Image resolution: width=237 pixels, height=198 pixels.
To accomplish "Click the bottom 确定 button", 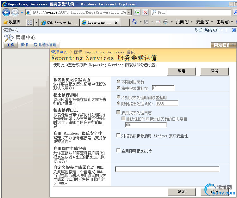I will point(182,192).
